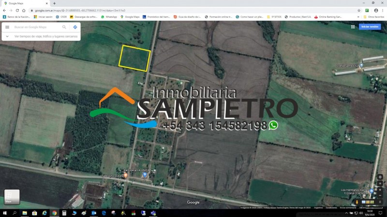Pick up the Street View pegman
This screenshot has width=387, height=217.
[x=357, y=202]
